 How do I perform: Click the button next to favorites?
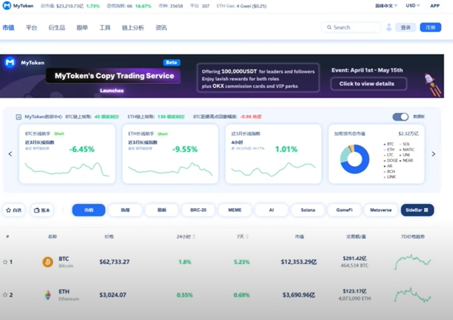(x=42, y=210)
